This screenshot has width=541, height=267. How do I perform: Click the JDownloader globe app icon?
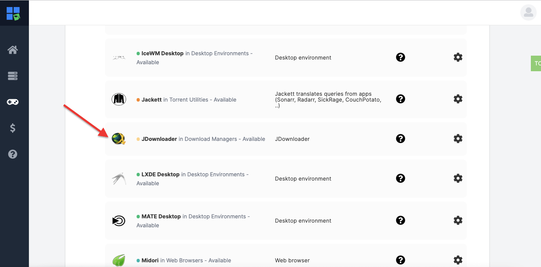(119, 139)
